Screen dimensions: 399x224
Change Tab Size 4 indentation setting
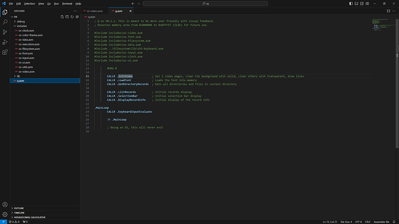tap(346, 222)
